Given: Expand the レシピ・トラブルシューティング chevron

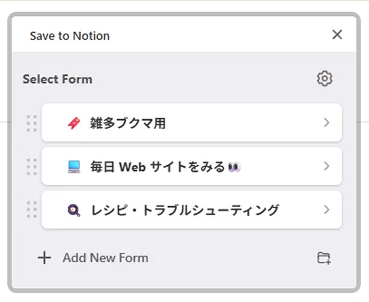Looking at the screenshot, I should click(x=326, y=209).
